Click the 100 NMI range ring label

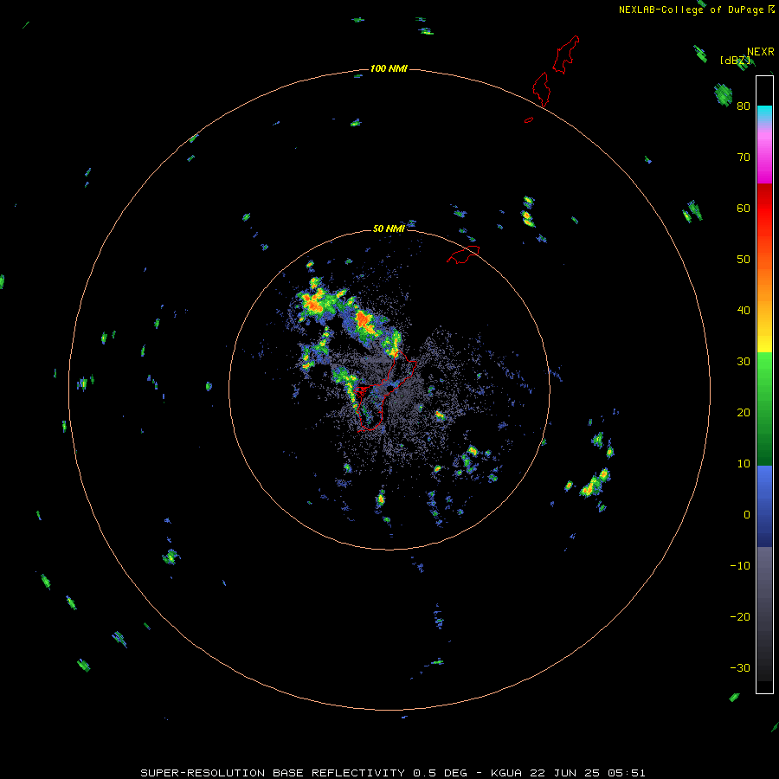point(389,68)
